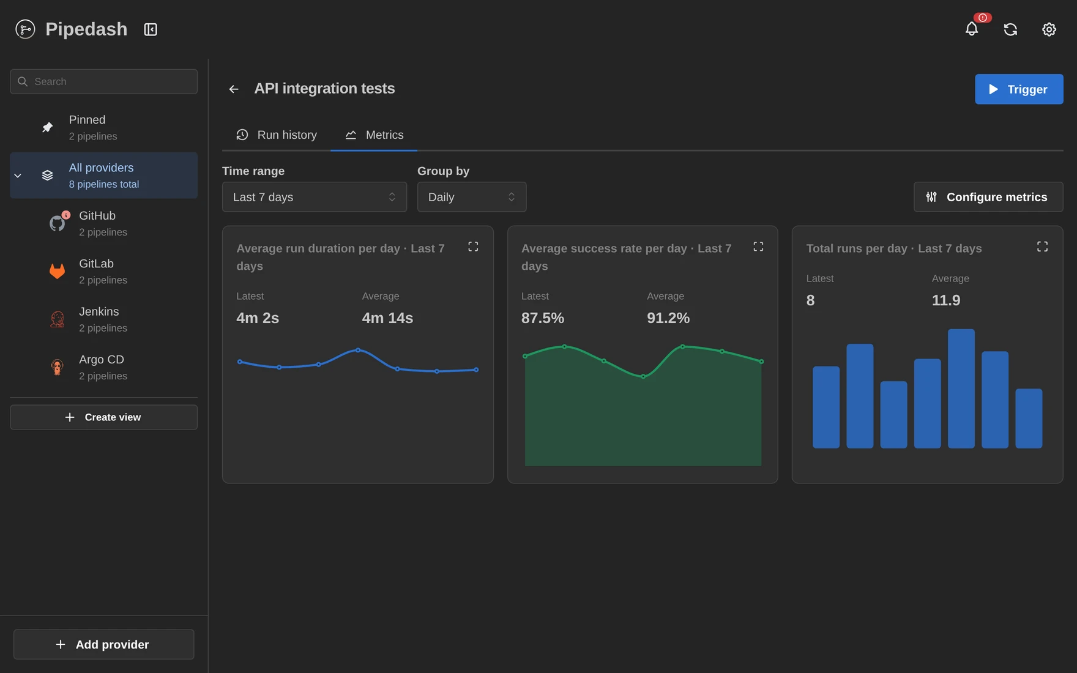Image resolution: width=1077 pixels, height=673 pixels.
Task: Expand the Total runs per day chart
Action: pos(1042,247)
